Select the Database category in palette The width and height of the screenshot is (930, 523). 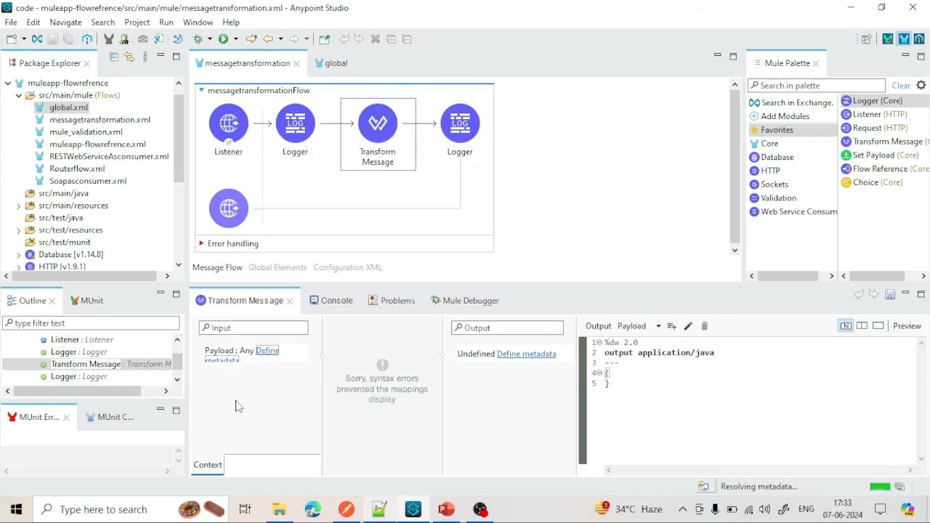click(x=771, y=157)
